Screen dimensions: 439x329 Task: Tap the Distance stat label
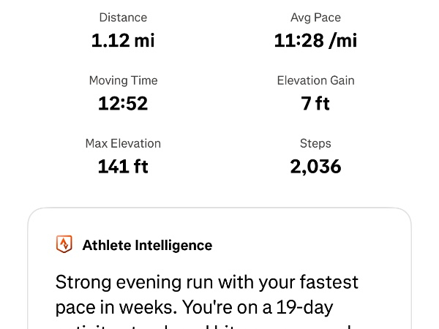(x=123, y=18)
